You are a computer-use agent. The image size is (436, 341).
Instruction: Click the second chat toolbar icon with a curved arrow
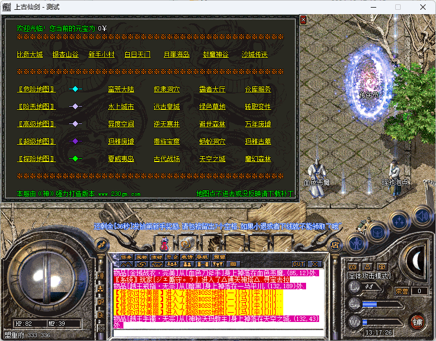pos(141,264)
